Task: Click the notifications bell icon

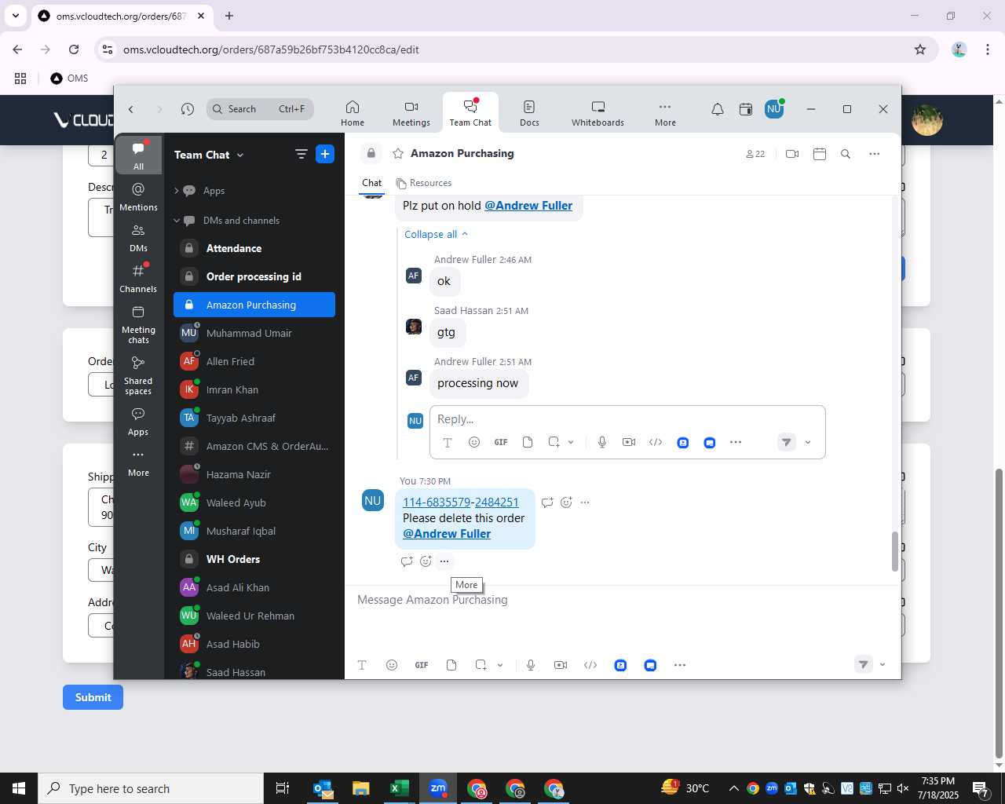Action: [717, 109]
